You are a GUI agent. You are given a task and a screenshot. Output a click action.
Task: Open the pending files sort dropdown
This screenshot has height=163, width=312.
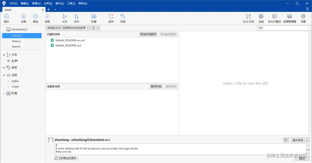68,28
